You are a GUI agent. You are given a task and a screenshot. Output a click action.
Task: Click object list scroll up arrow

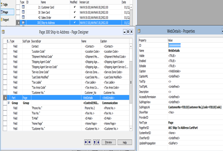(131, 7)
